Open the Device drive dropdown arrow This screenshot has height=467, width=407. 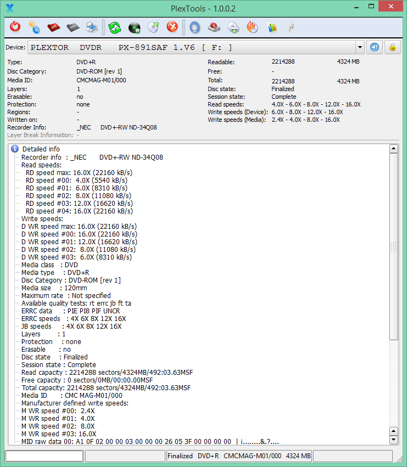pyautogui.click(x=360, y=47)
